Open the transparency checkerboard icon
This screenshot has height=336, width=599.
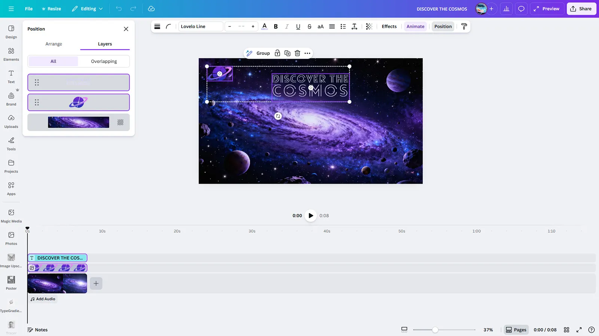[x=369, y=27]
